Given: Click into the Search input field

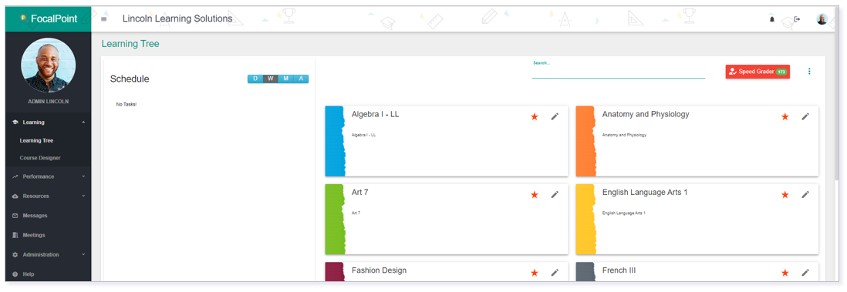Looking at the screenshot, I should coord(619,73).
